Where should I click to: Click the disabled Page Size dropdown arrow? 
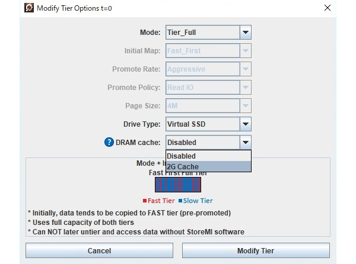pos(246,106)
